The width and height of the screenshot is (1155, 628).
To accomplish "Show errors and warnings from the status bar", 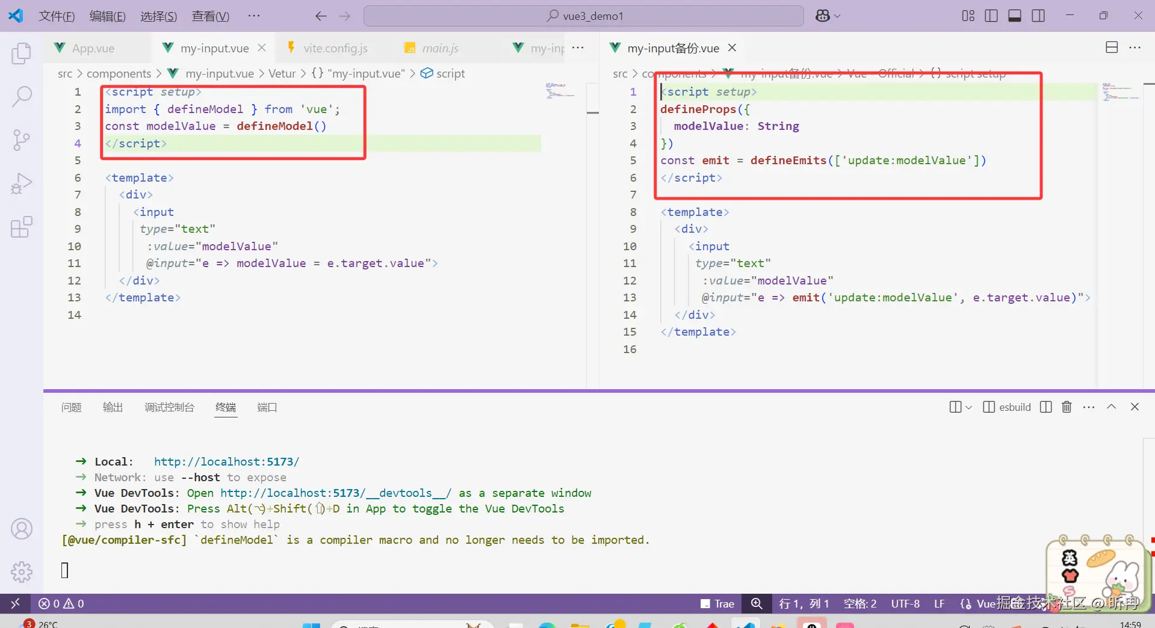I will click(61, 603).
